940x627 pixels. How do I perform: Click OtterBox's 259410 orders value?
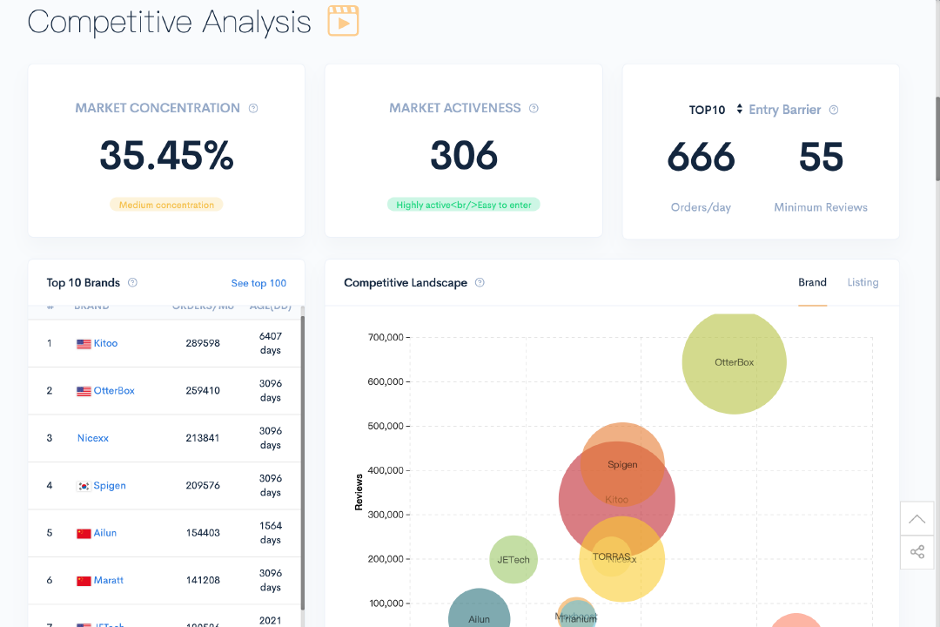pos(203,391)
